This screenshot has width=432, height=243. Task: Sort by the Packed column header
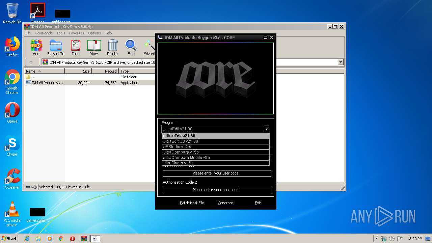tap(105, 71)
